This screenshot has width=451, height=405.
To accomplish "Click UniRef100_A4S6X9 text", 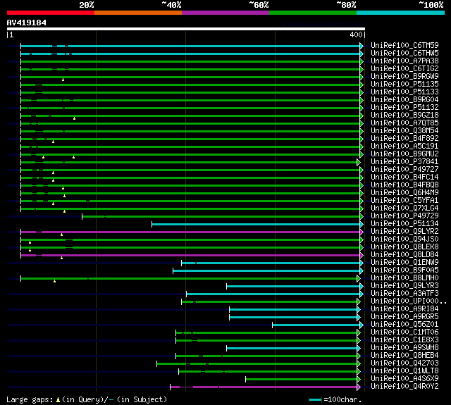I will (x=404, y=379).
